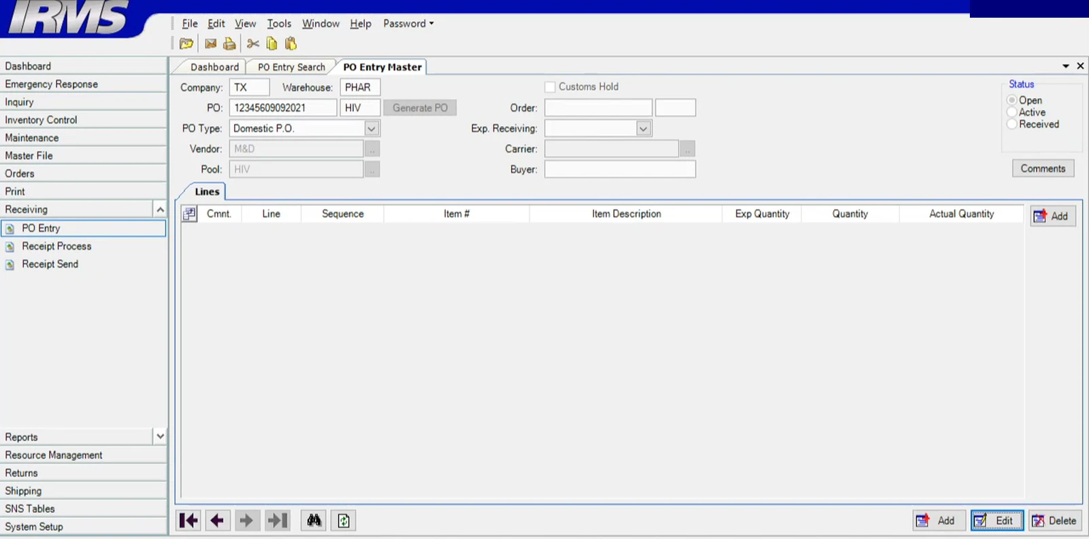1089x539 pixels.
Task: Open the File menu
Action: click(x=190, y=24)
